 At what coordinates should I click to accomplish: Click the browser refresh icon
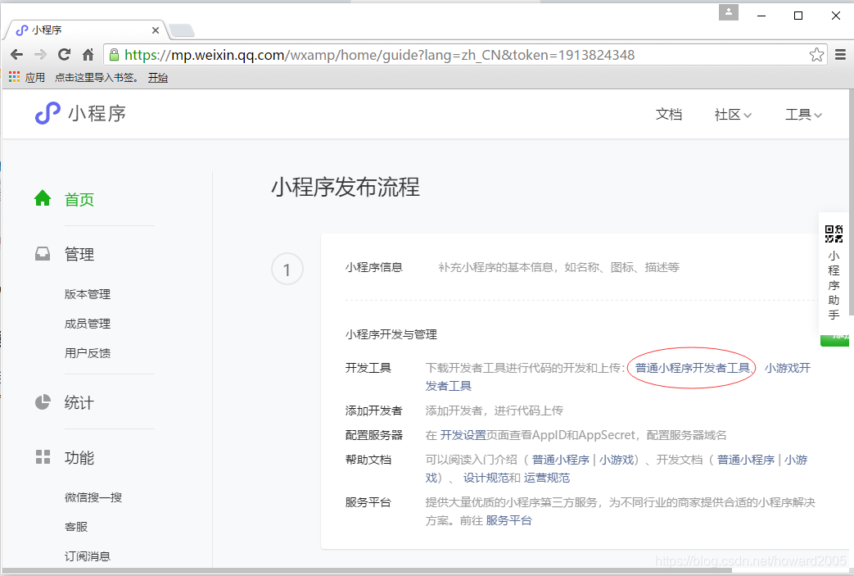[x=64, y=54]
